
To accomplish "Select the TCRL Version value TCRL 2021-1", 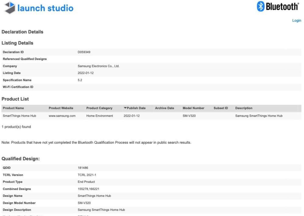I will 87,175.
